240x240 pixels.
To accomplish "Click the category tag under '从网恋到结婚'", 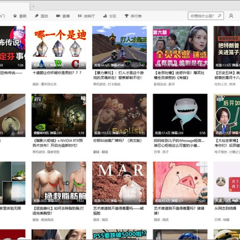I will click(x=222, y=220).
